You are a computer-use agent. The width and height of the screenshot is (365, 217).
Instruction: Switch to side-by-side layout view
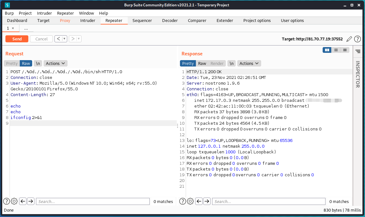327,50
